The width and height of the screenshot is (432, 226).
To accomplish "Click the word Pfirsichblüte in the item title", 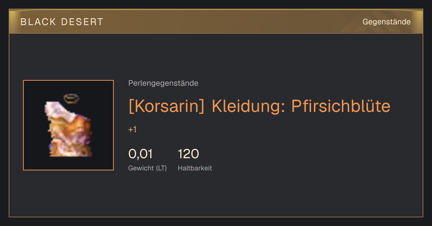I will (341, 106).
